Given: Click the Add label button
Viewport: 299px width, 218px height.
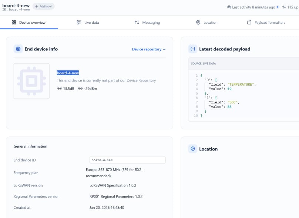Looking at the screenshot, I should point(43,6).
